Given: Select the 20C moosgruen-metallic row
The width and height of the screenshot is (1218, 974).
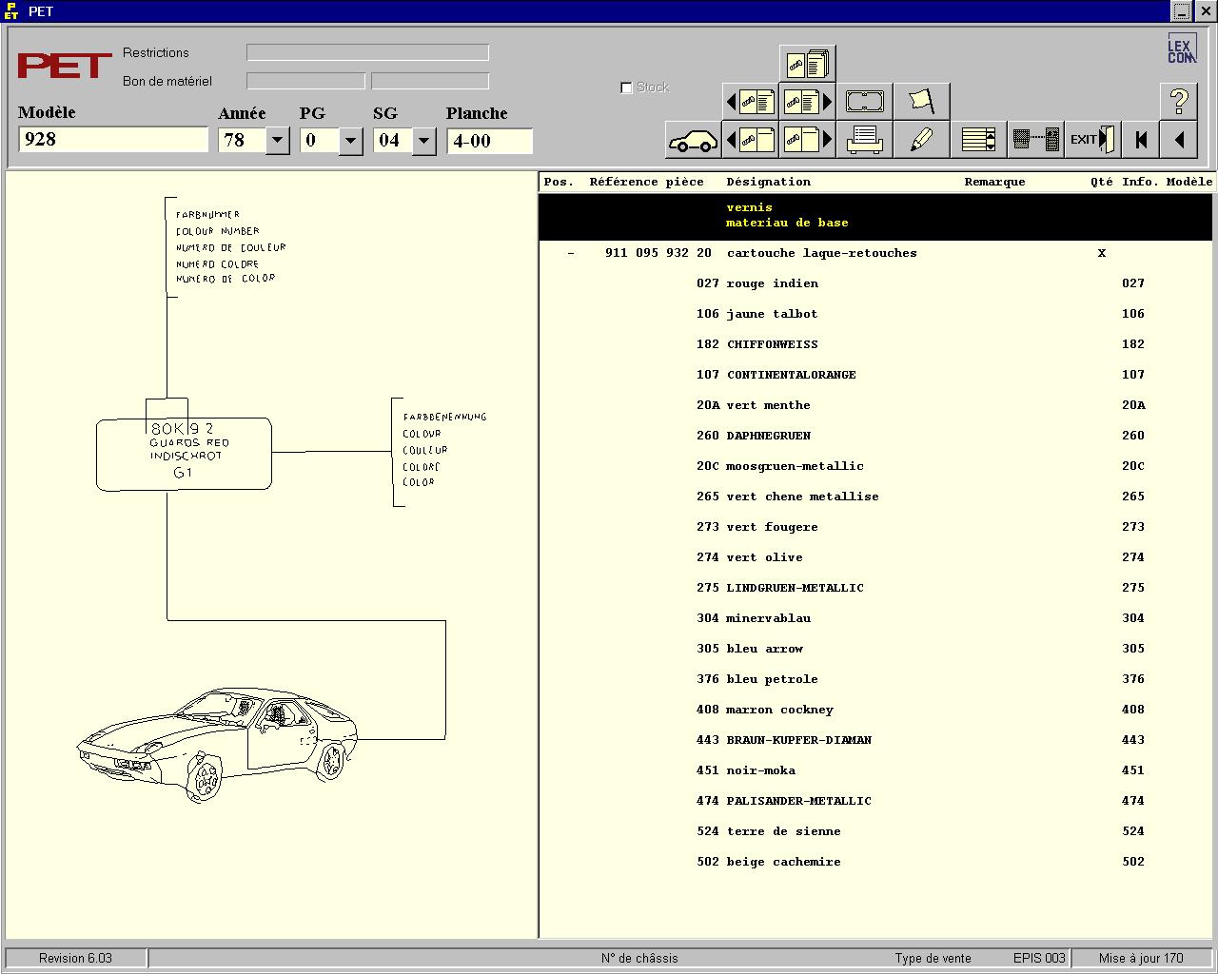Looking at the screenshot, I should [x=875, y=466].
